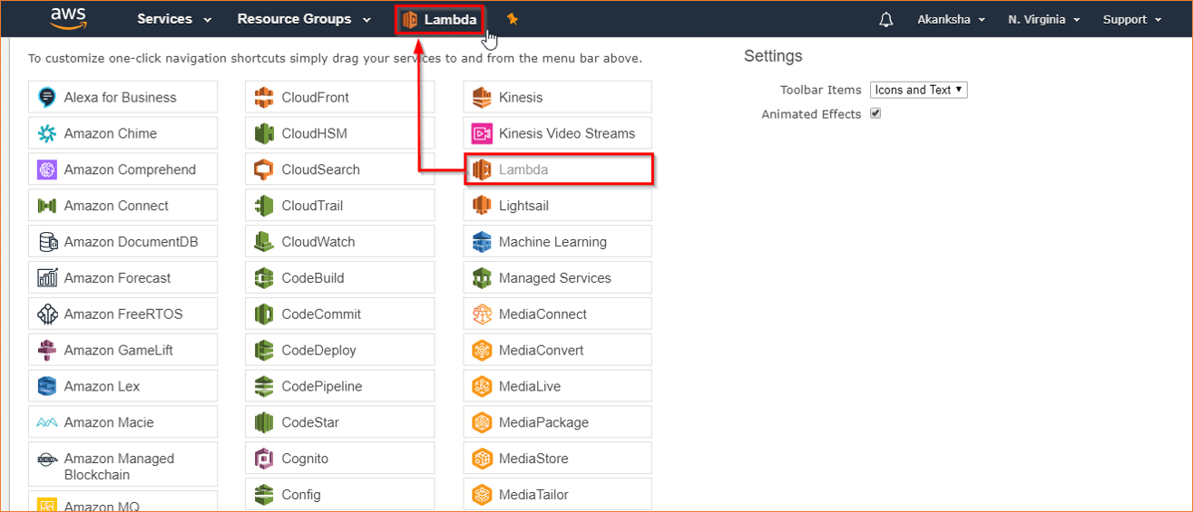Choose the MediaStore service tile

pyautogui.click(x=558, y=459)
